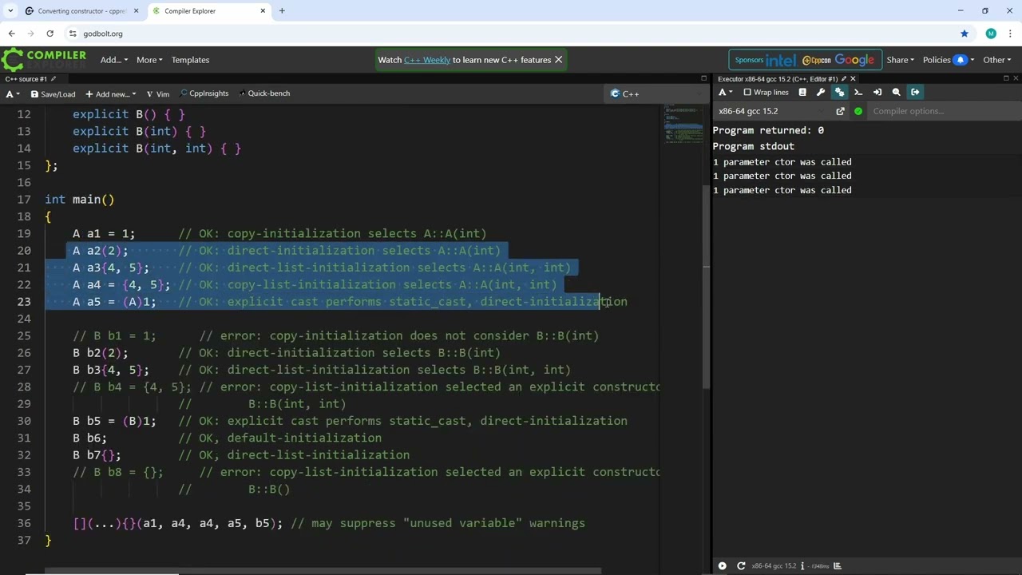Expand the Add... menu in the top bar
Viewport: 1022px width, 575px height.
(x=113, y=60)
